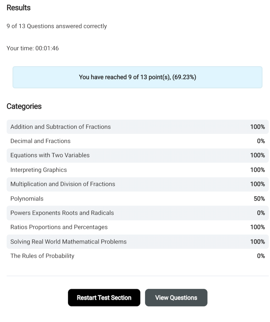The height and width of the screenshot is (322, 270).
Task: Select Equations with Two Variables row
Action: tap(50, 155)
